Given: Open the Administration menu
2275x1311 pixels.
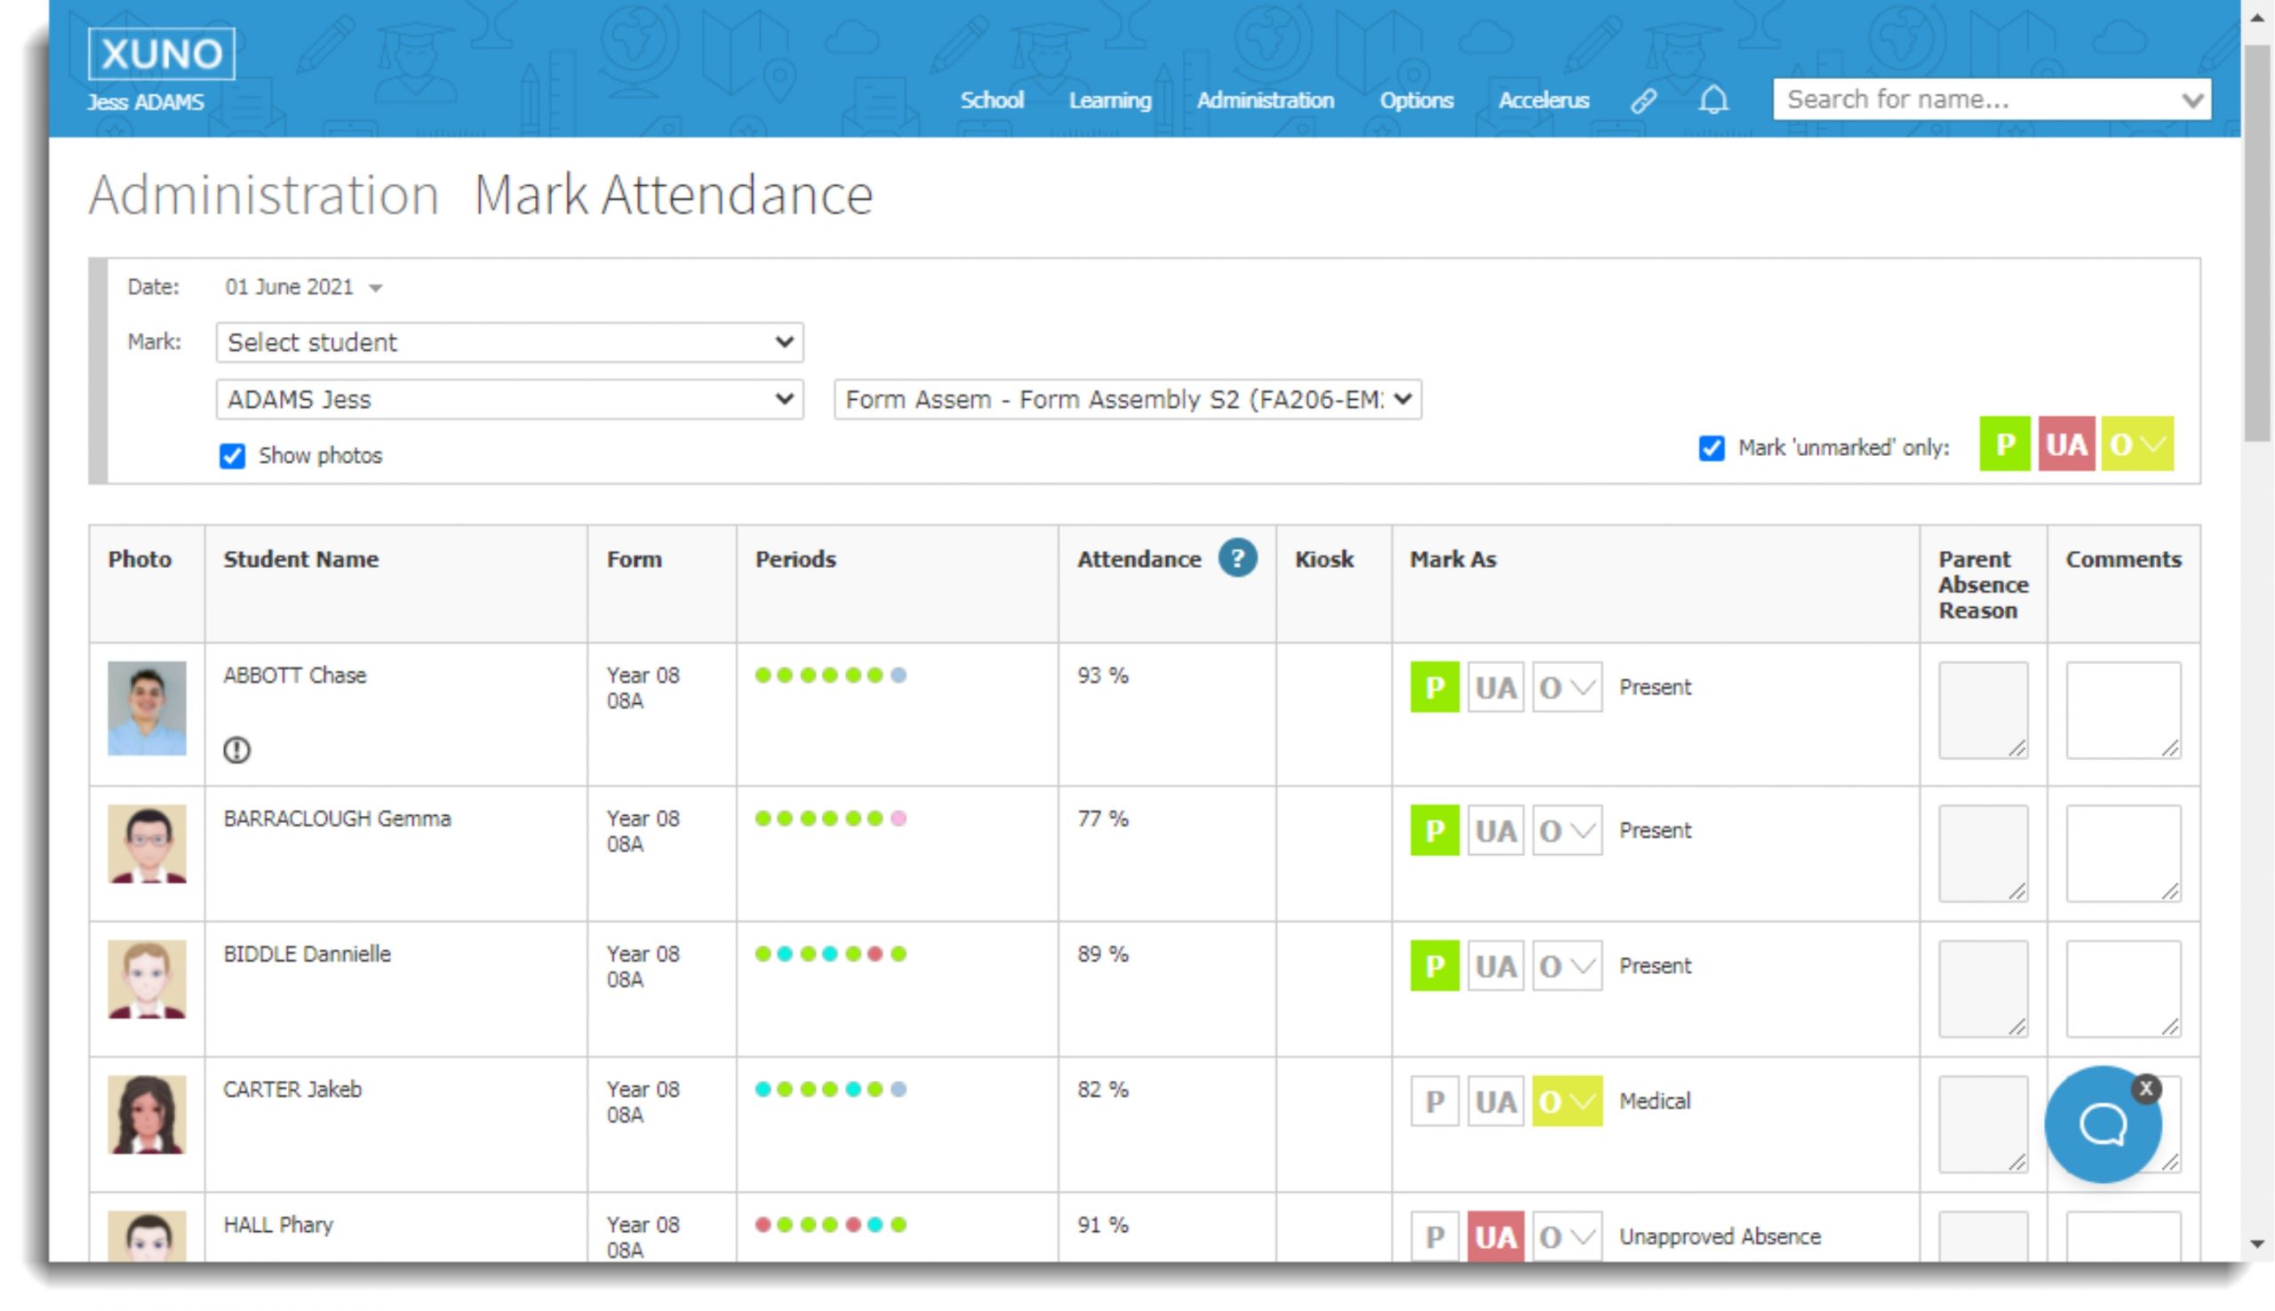Looking at the screenshot, I should tap(1264, 100).
